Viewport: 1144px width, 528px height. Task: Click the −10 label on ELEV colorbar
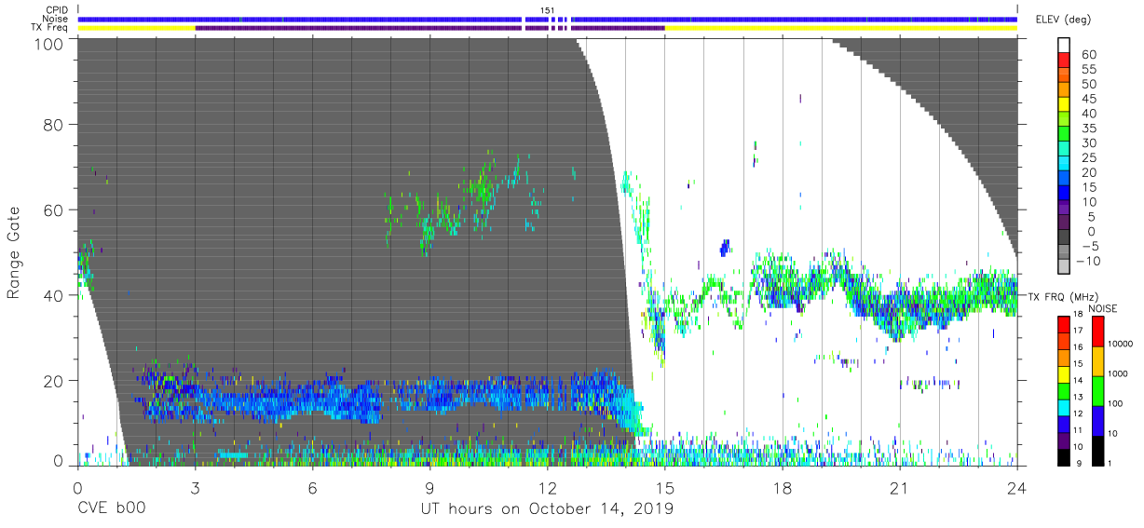[1086, 262]
